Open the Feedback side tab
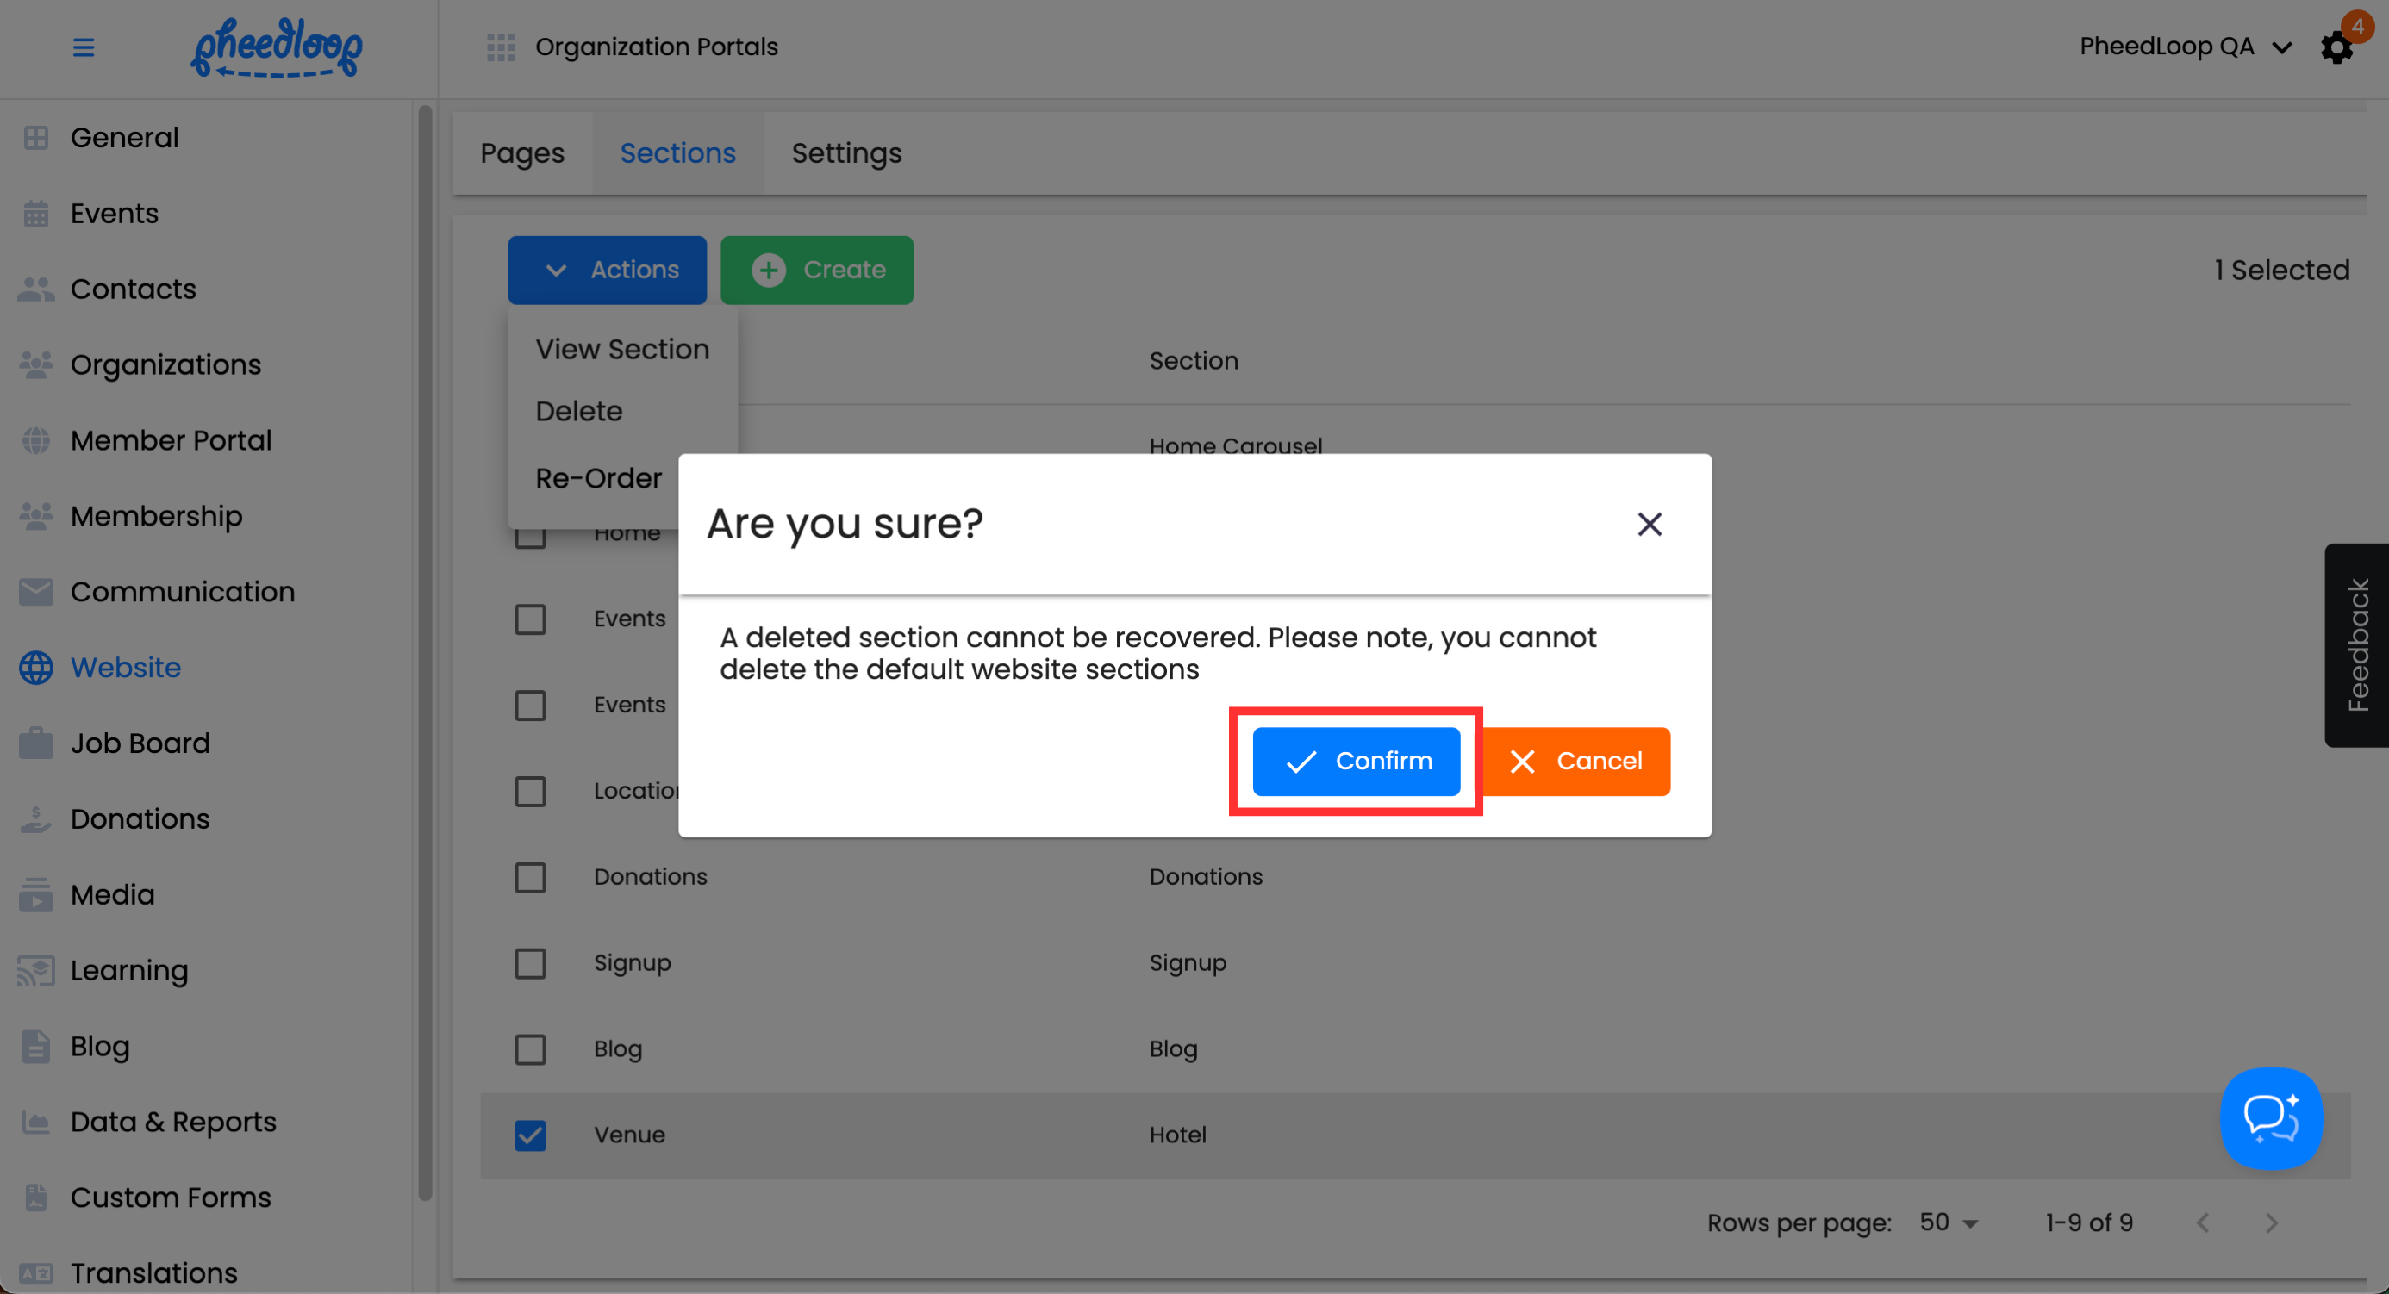This screenshot has width=2389, height=1294. (2356, 645)
